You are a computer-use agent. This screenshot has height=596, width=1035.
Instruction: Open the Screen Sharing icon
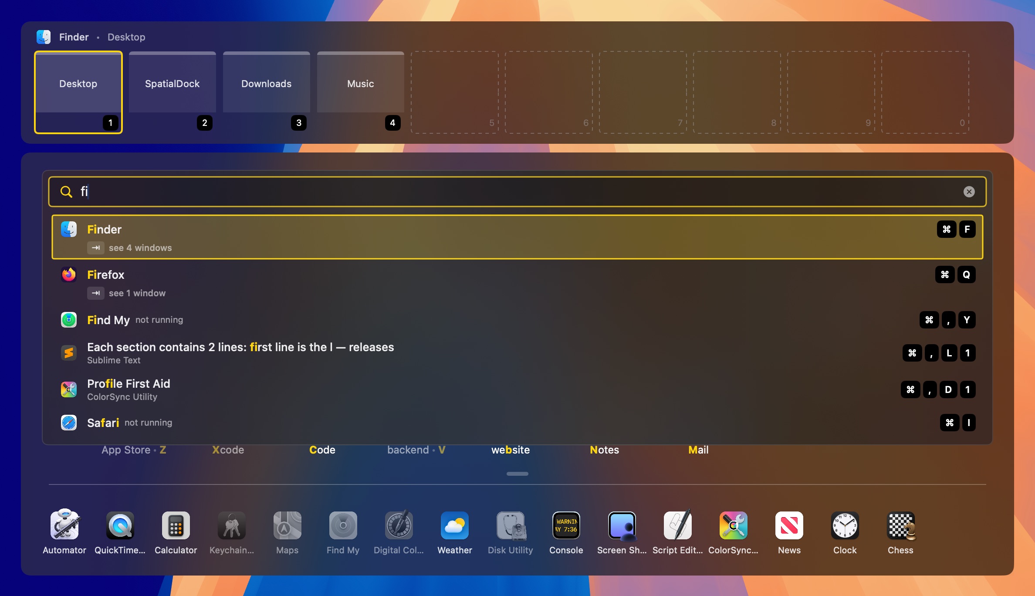click(x=622, y=525)
